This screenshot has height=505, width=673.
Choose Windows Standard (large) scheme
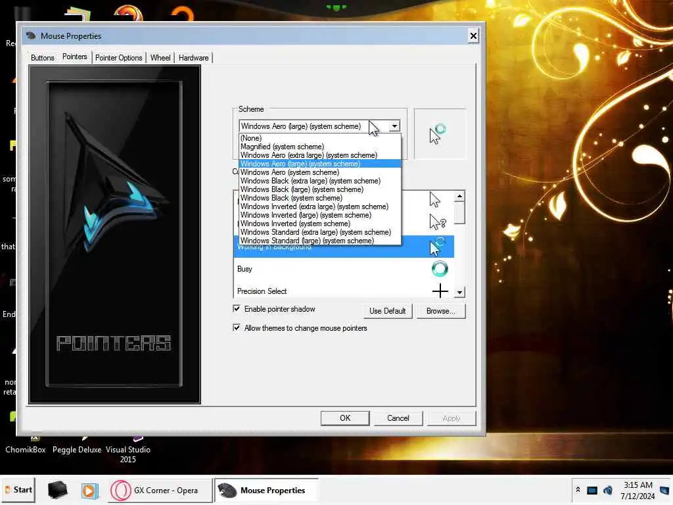tap(320, 241)
